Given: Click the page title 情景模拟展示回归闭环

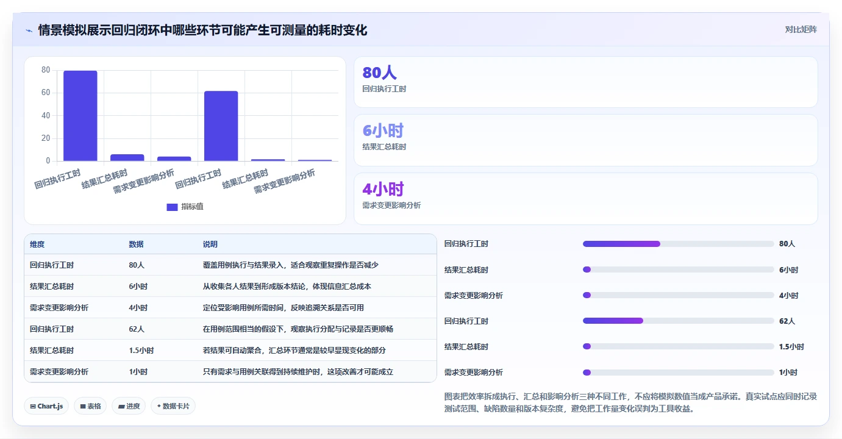Looking at the screenshot, I should point(203,30).
